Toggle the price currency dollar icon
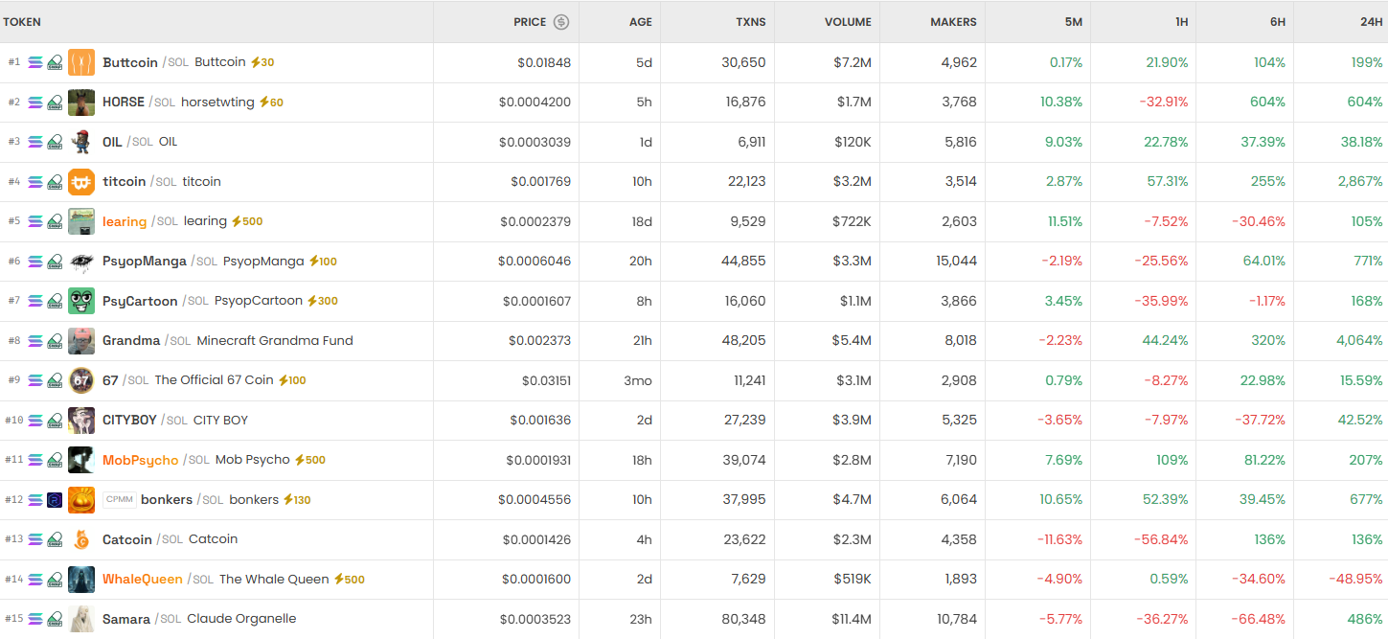The image size is (1388, 639). [x=561, y=22]
